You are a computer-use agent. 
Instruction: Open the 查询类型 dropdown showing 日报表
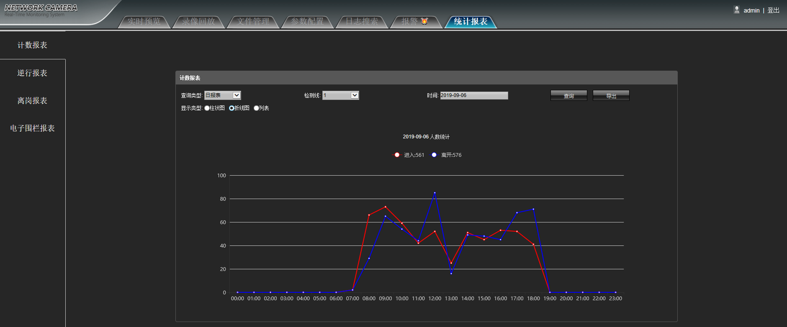coord(222,95)
